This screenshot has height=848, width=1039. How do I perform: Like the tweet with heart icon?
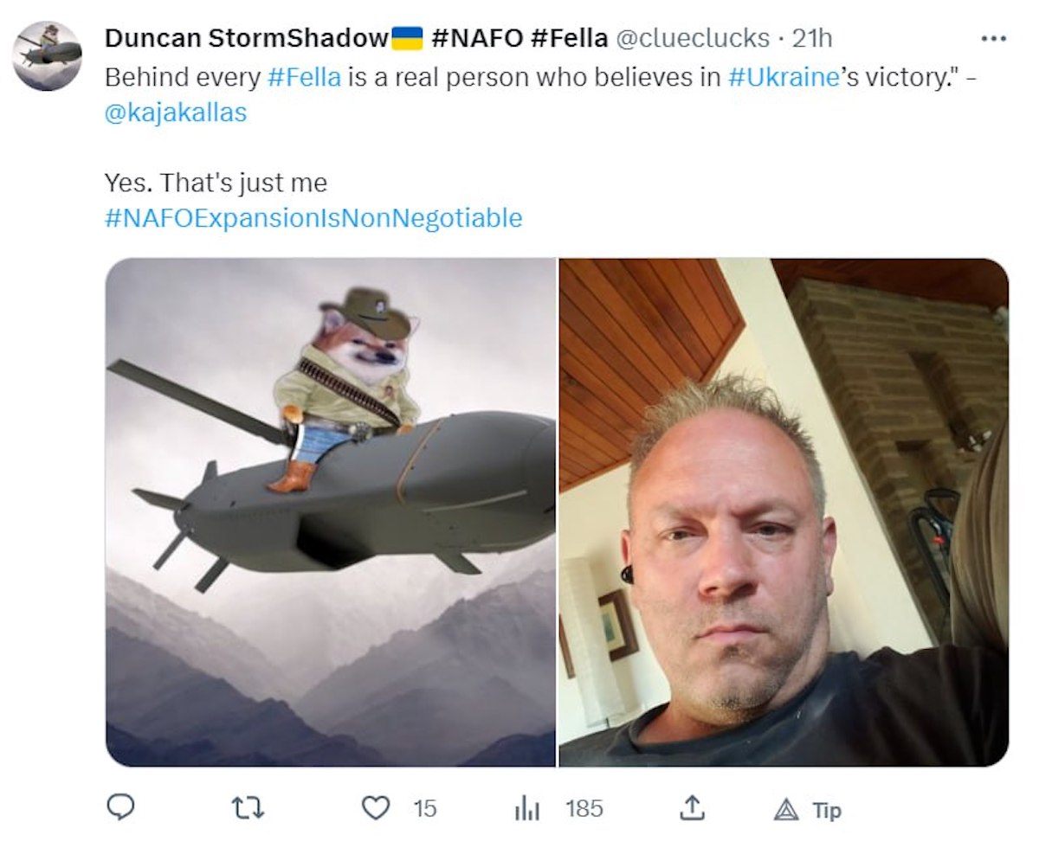pyautogui.click(x=375, y=809)
